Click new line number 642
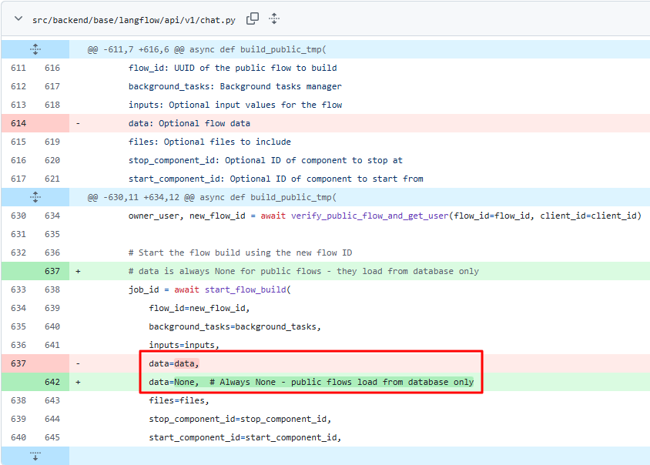This screenshot has height=465, width=650. [52, 382]
